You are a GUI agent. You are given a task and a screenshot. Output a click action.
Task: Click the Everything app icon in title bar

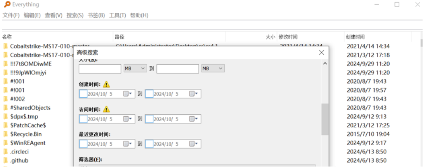7,4
